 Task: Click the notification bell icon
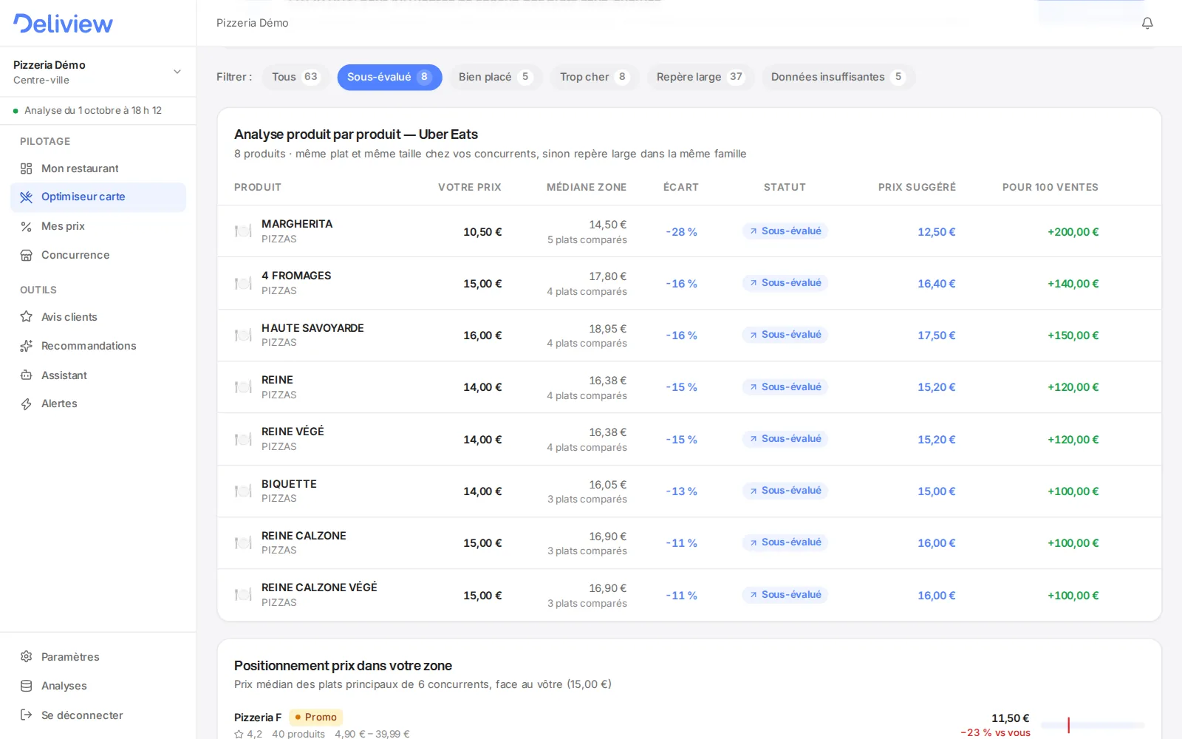pyautogui.click(x=1147, y=23)
